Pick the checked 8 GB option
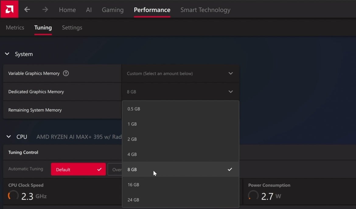356x209 pixels. (180, 169)
